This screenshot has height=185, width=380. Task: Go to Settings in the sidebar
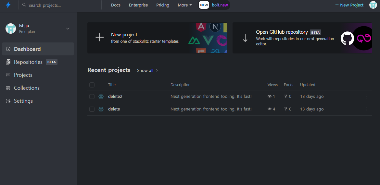[38, 101]
